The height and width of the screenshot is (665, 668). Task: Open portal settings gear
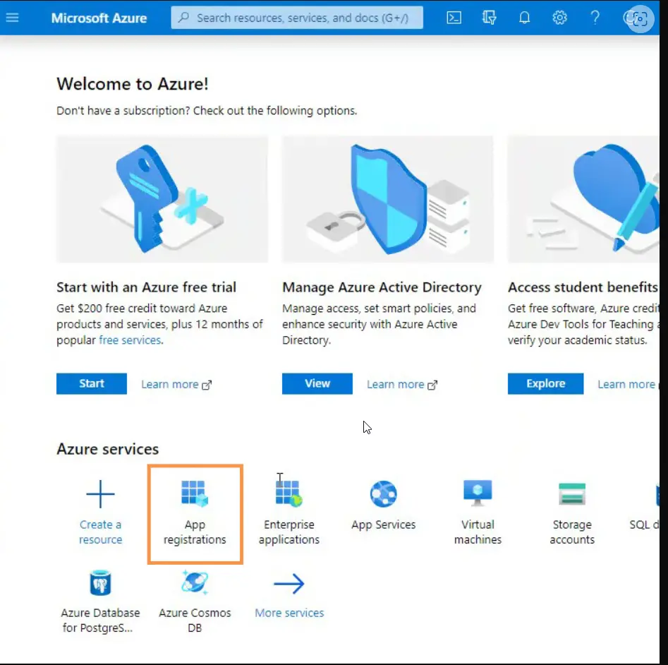point(559,18)
